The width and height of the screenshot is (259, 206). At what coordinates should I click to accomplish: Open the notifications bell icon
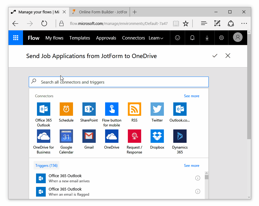192,38
